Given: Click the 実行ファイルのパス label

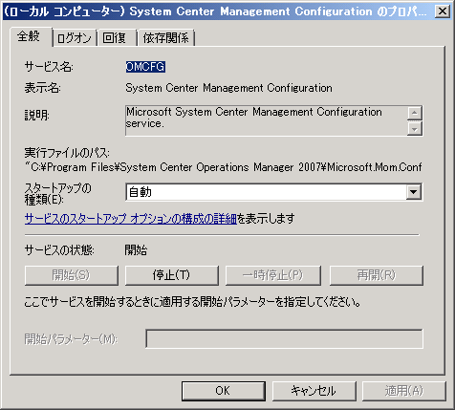Looking at the screenshot, I should pos(67,153).
